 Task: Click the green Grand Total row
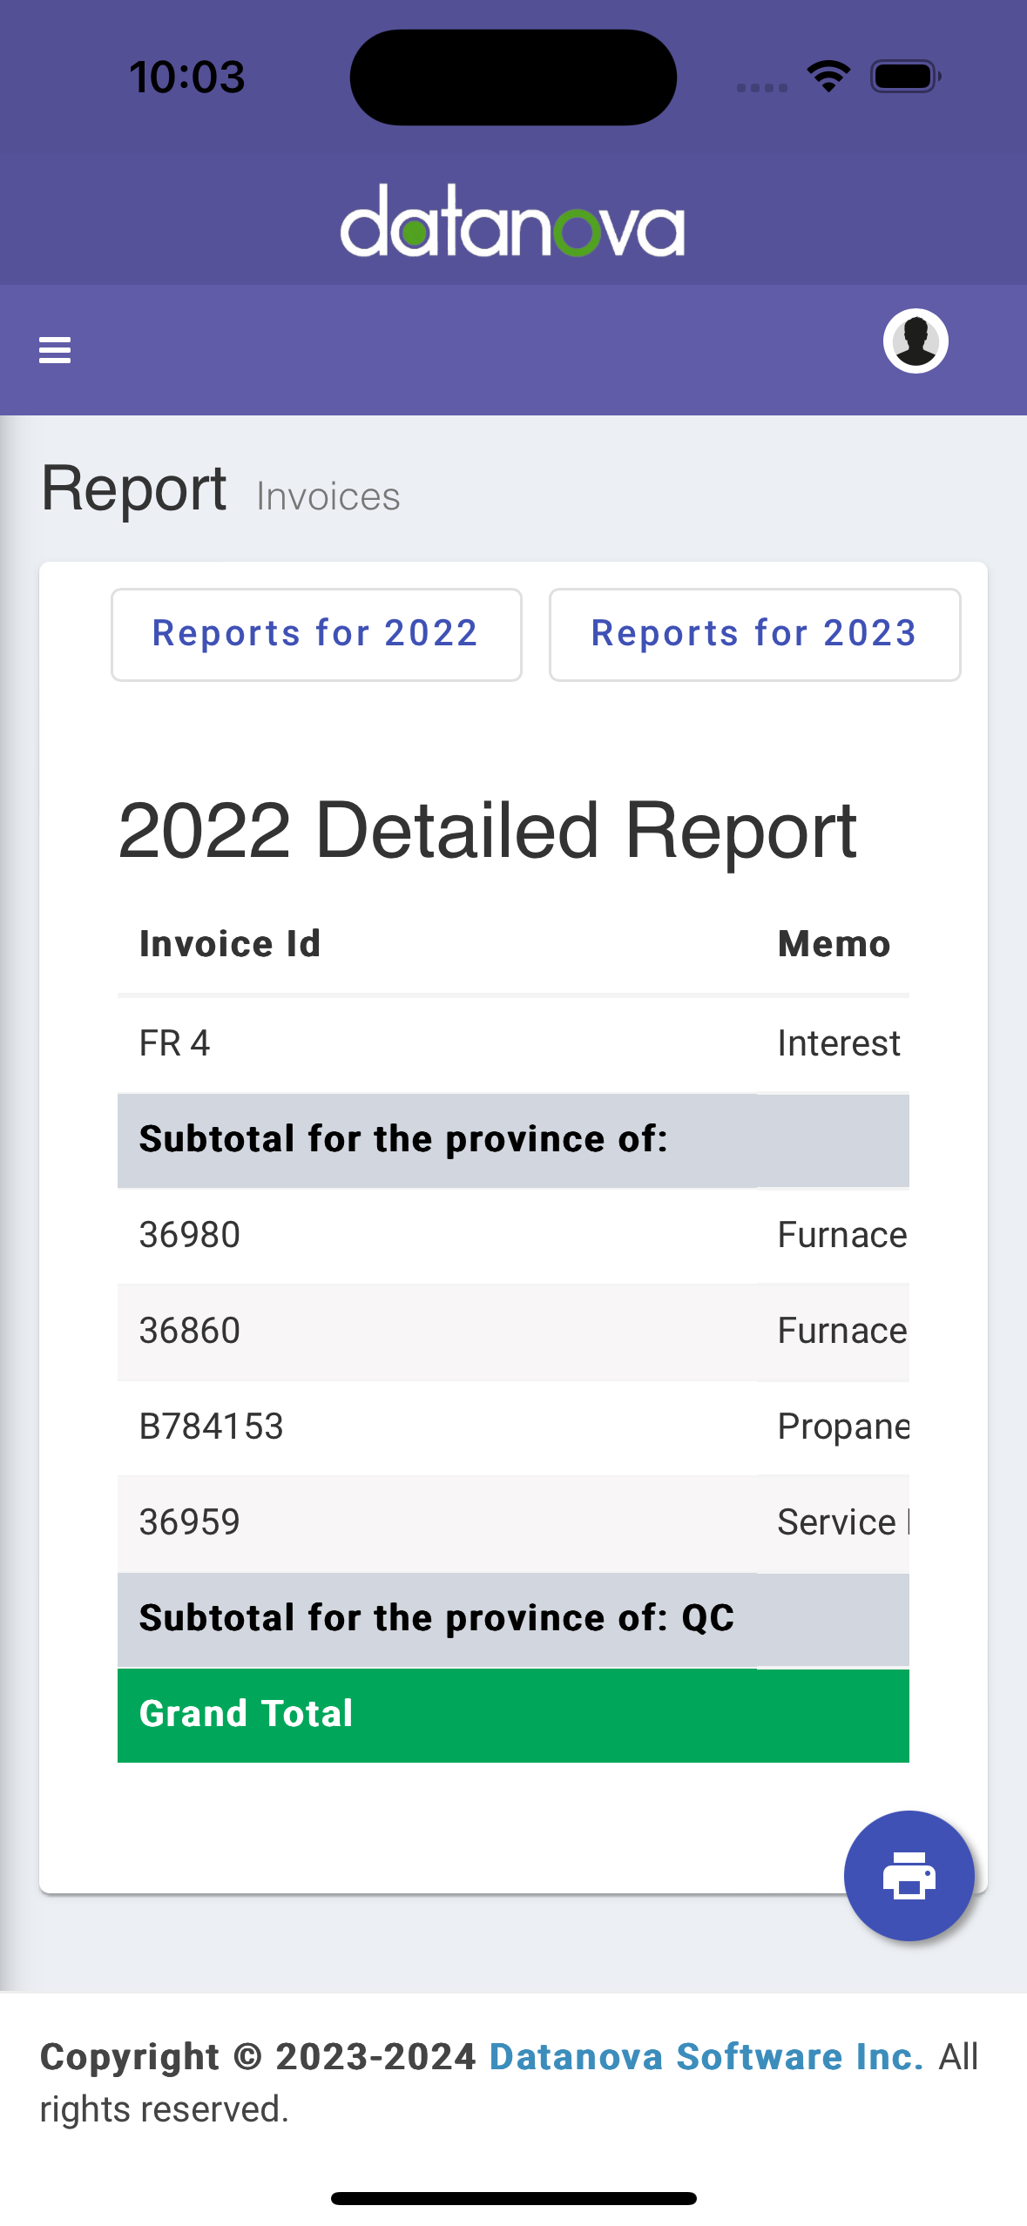coord(513,1715)
